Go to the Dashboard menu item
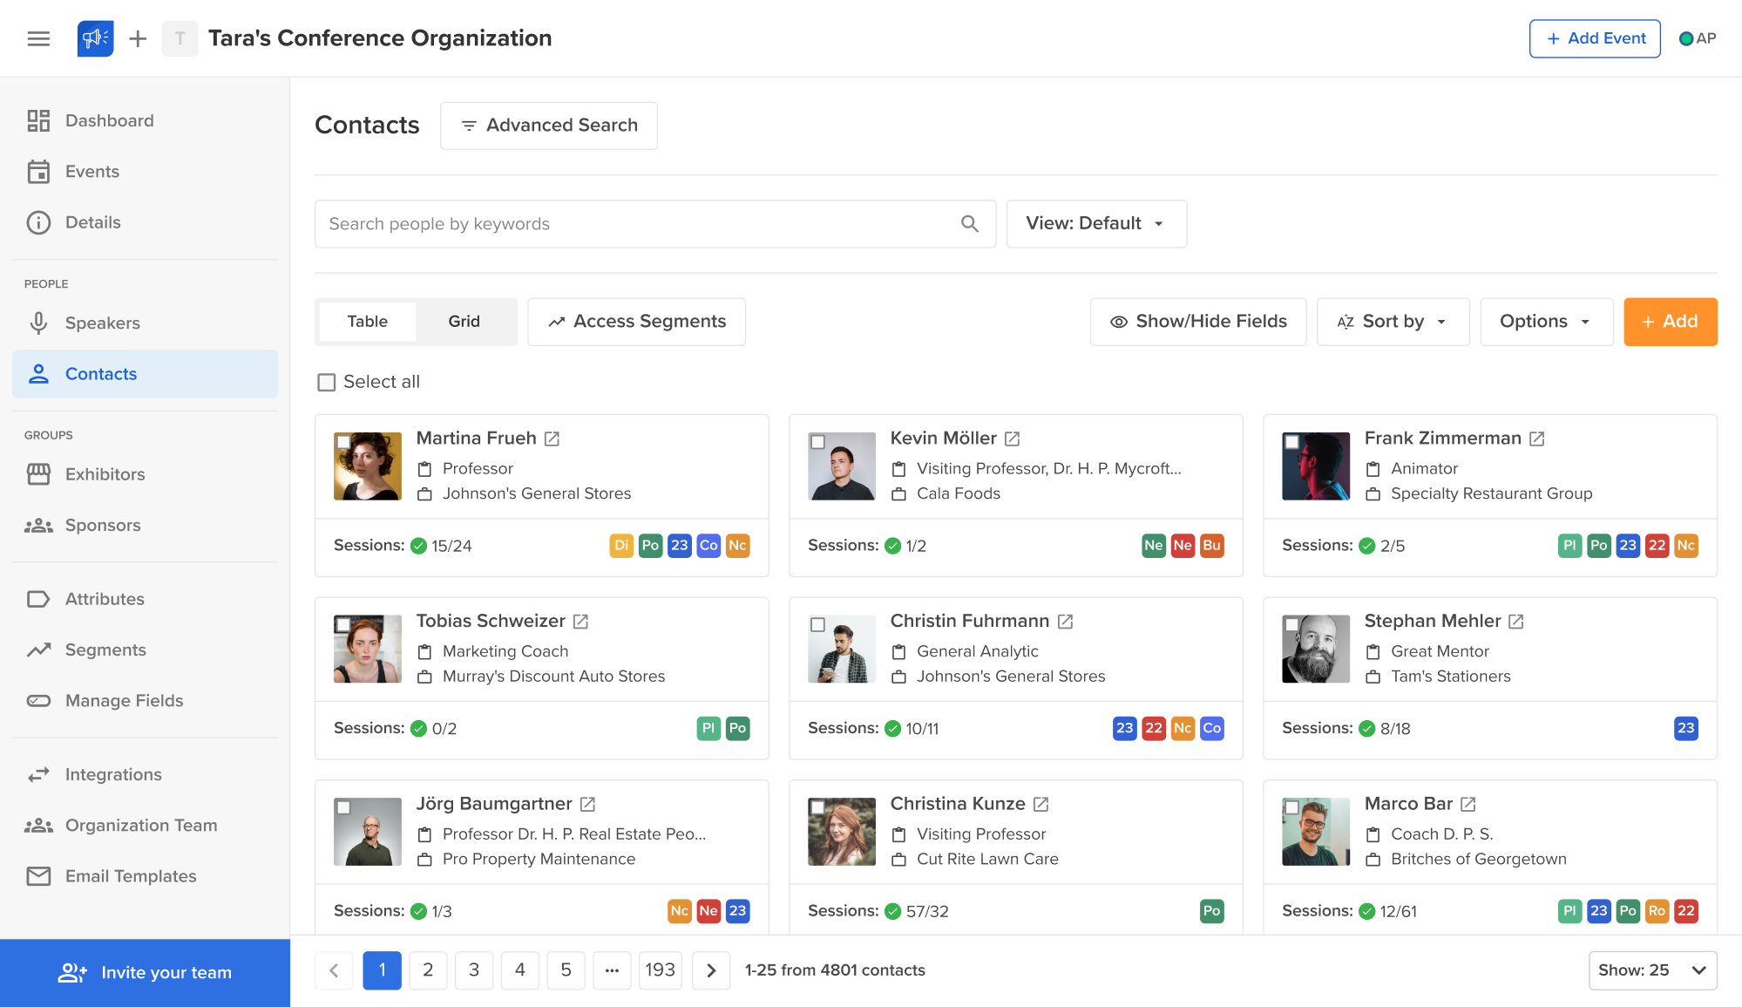1742x1007 pixels. [109, 120]
